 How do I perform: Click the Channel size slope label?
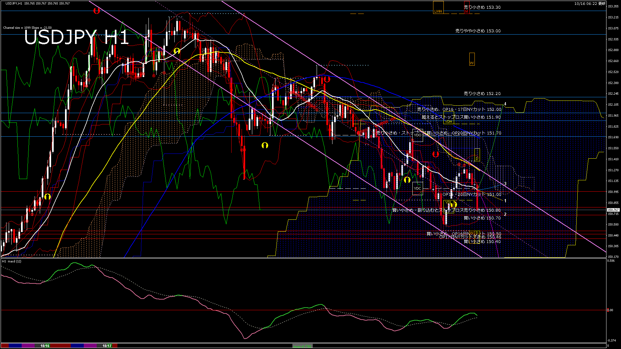pyautogui.click(x=27, y=28)
